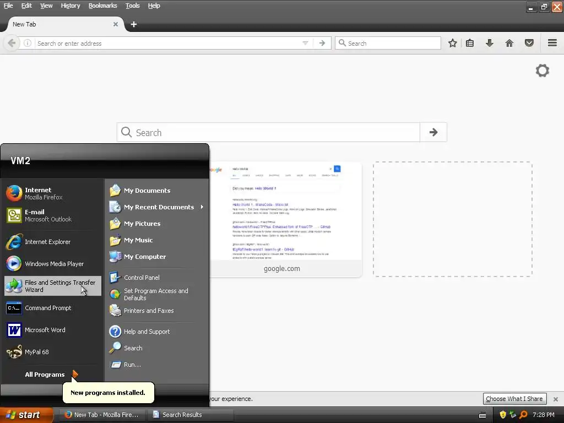This screenshot has width=564, height=423.
Task: Click Choose What I Share button
Action: (x=514, y=399)
